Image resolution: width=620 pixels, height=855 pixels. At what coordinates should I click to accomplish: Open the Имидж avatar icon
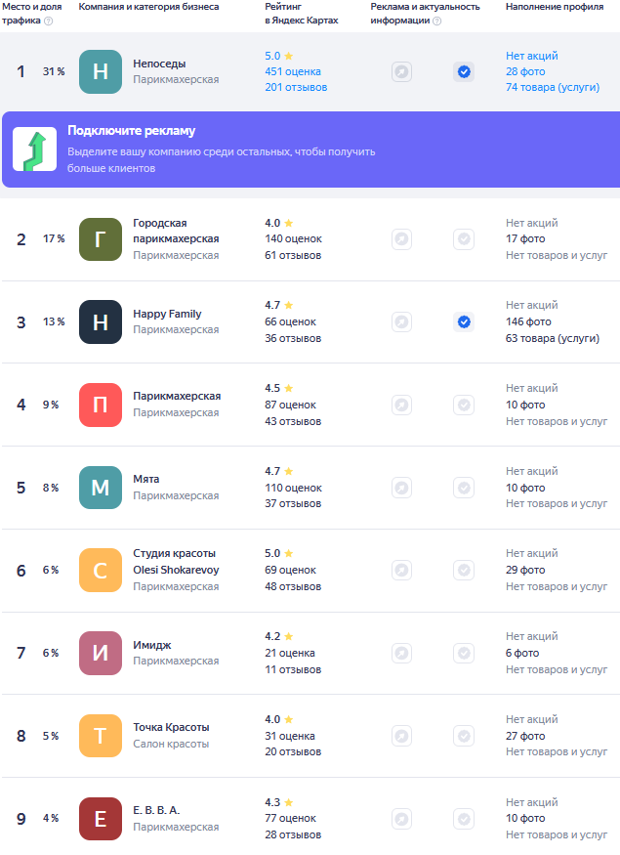click(101, 653)
